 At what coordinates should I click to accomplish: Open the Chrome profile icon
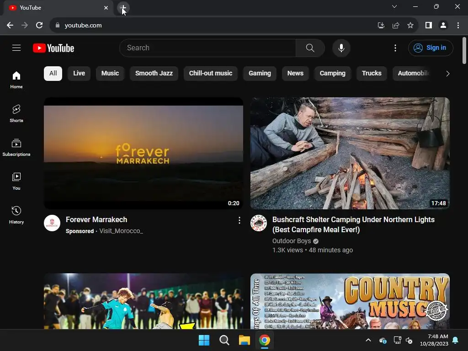coord(443,26)
